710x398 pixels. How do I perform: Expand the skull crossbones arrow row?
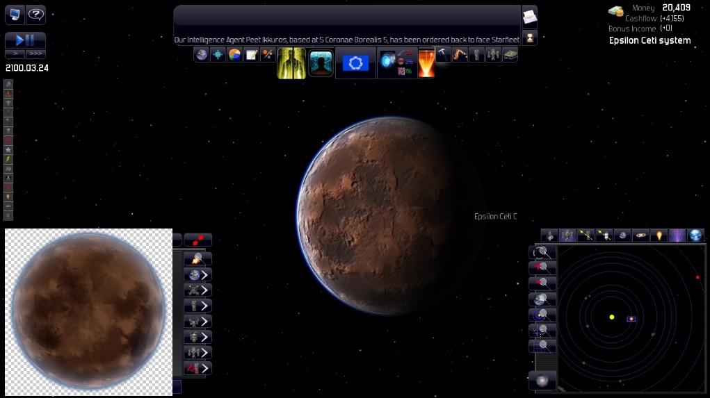click(198, 290)
